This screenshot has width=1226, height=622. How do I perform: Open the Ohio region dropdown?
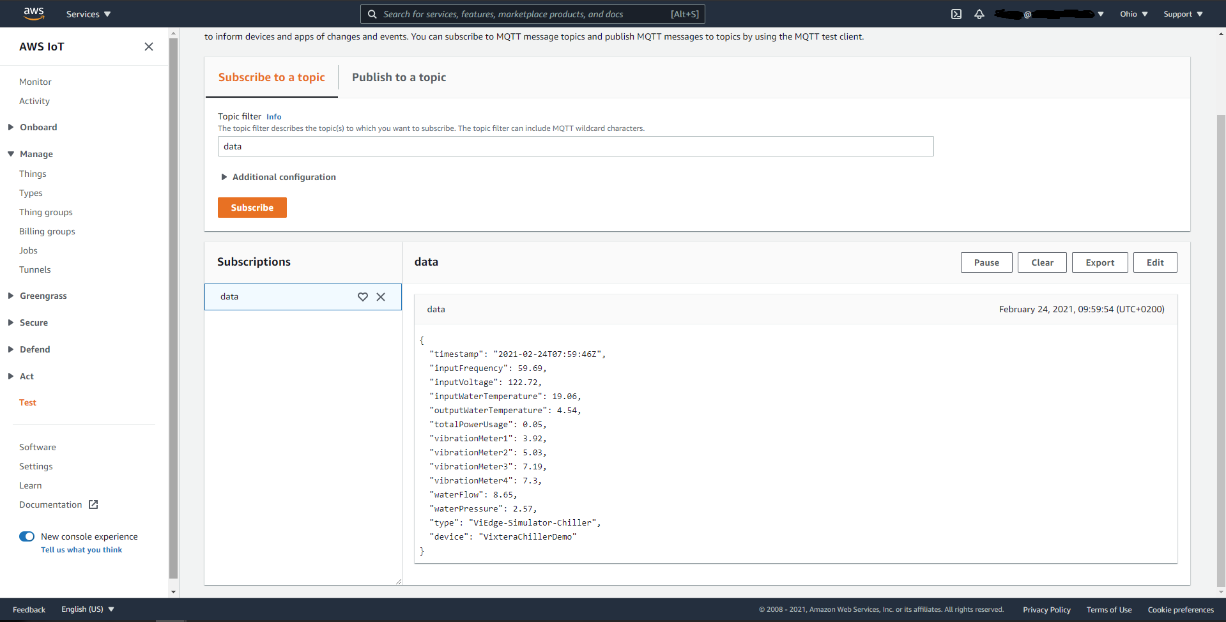click(1133, 14)
